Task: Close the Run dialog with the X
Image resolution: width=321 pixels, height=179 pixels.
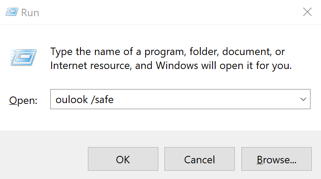Action: pyautogui.click(x=307, y=12)
